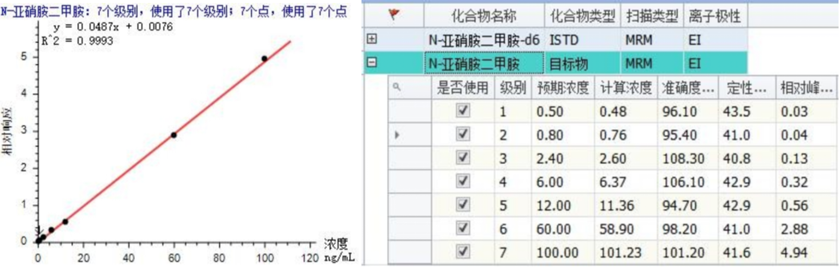This screenshot has height=267, width=839.
Task: Uncheck the 是否使用 box for level 2
Action: point(463,134)
